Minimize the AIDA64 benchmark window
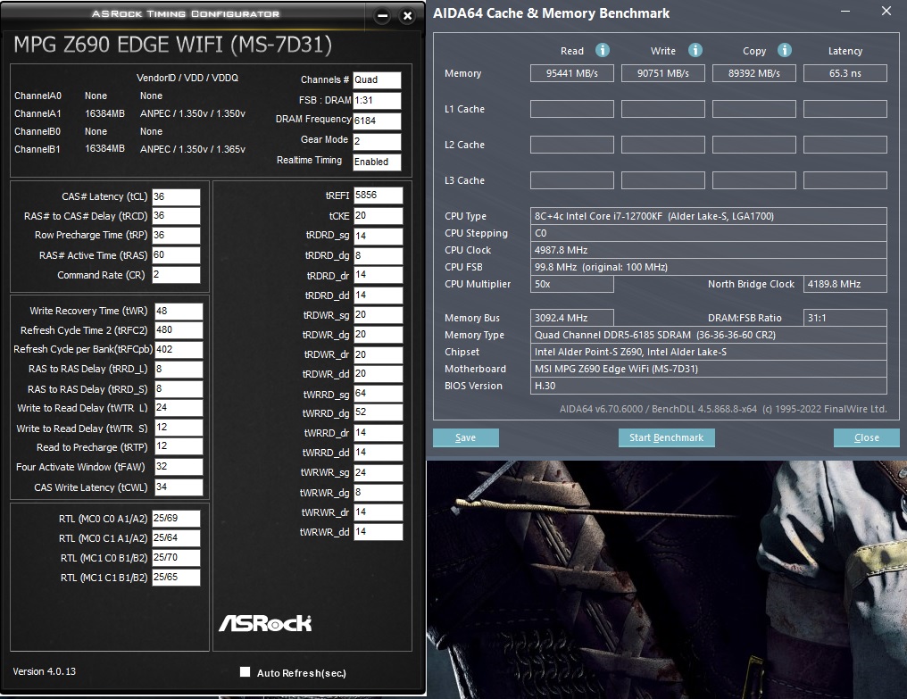The image size is (907, 699). [845, 11]
